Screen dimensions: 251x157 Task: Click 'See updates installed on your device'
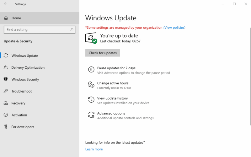point(123,103)
